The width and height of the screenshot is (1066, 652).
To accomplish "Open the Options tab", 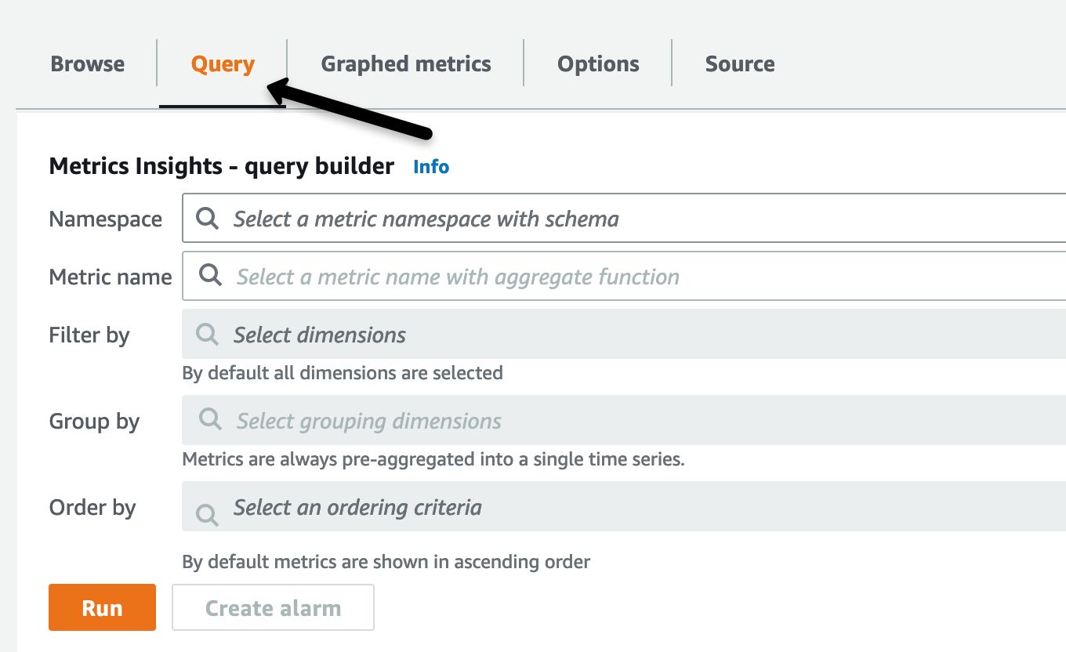I will click(597, 63).
